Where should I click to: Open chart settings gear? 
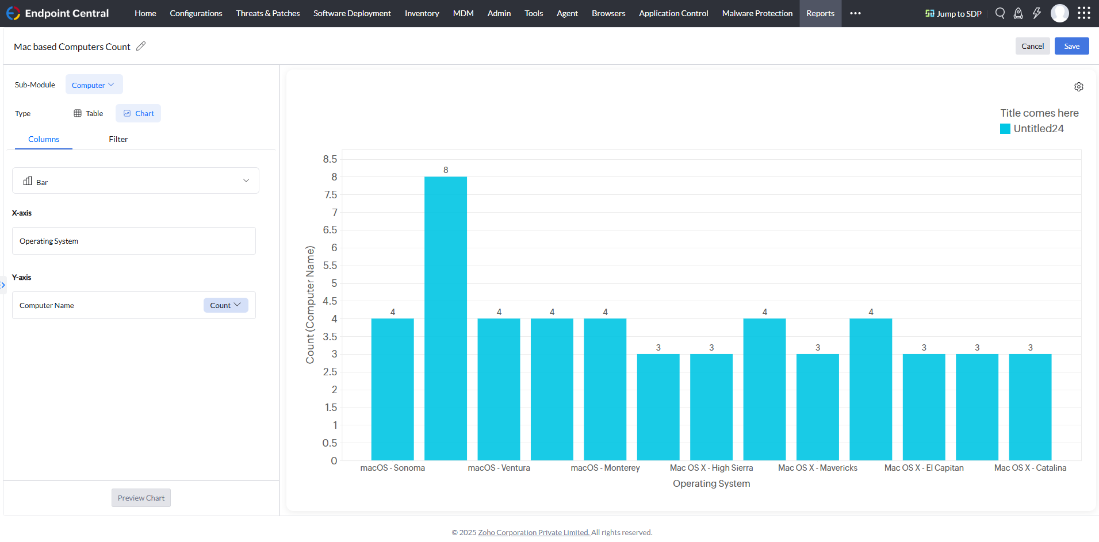pyautogui.click(x=1079, y=87)
